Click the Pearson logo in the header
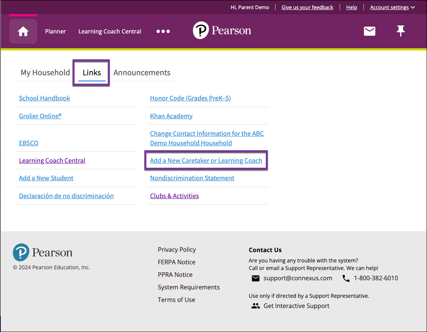427x332 pixels. (222, 30)
